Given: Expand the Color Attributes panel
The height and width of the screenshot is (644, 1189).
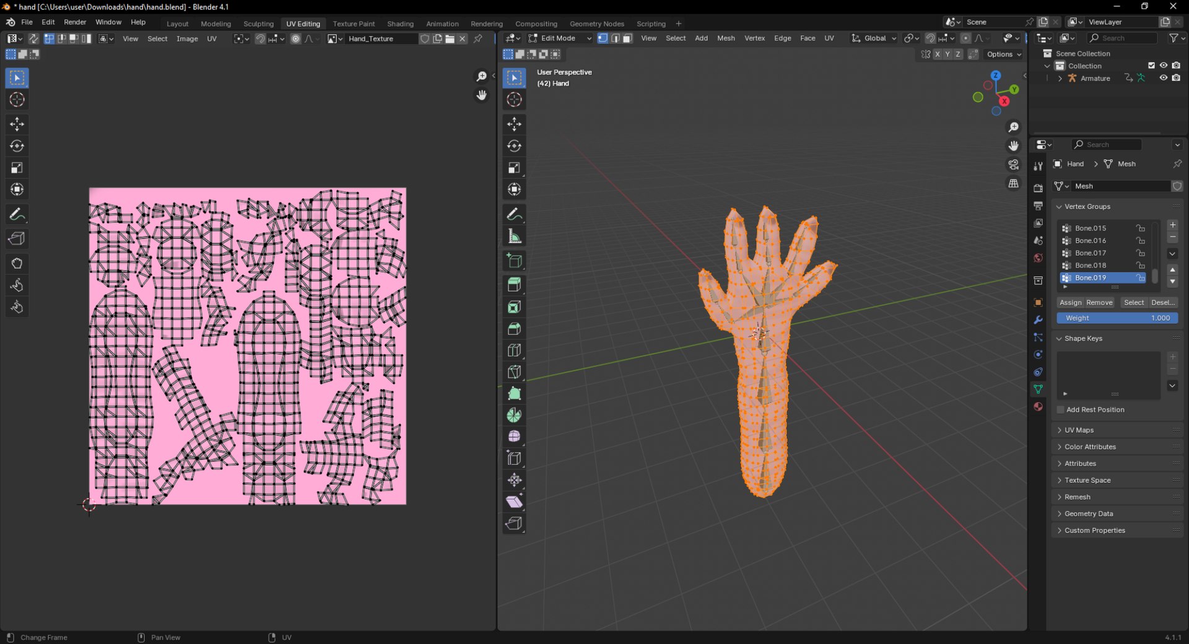Looking at the screenshot, I should [x=1117, y=446].
